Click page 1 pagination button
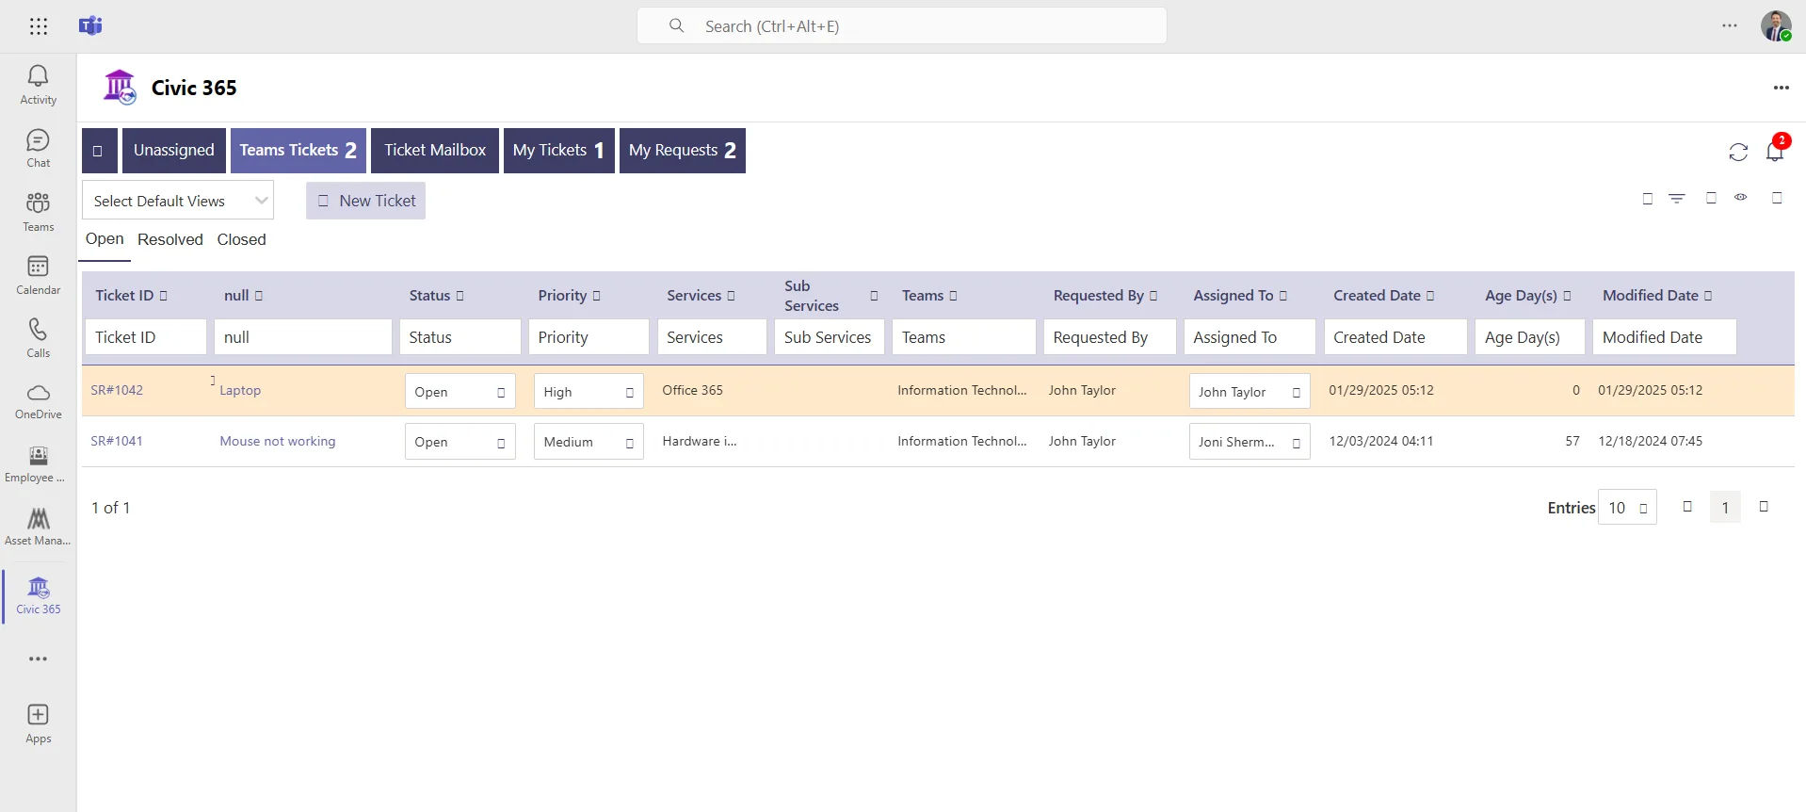Screen dimensions: 1806x812 click(1725, 508)
